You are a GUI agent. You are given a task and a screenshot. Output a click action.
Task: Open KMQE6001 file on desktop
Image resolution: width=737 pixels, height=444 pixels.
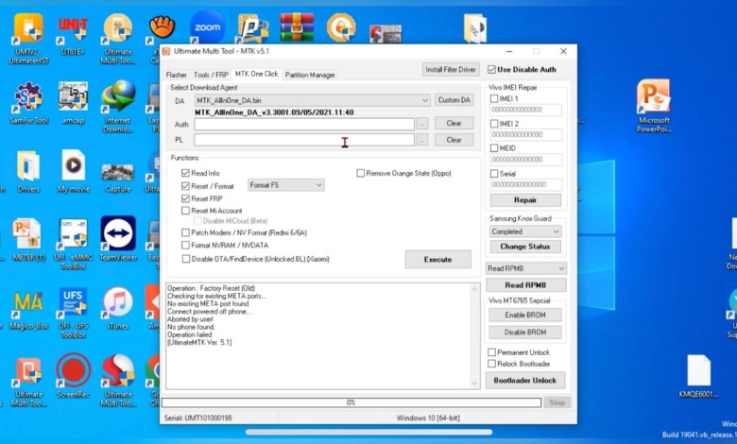[x=698, y=376]
